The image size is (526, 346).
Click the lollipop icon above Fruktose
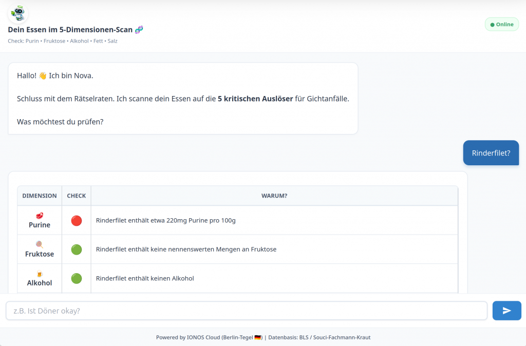[x=40, y=244]
